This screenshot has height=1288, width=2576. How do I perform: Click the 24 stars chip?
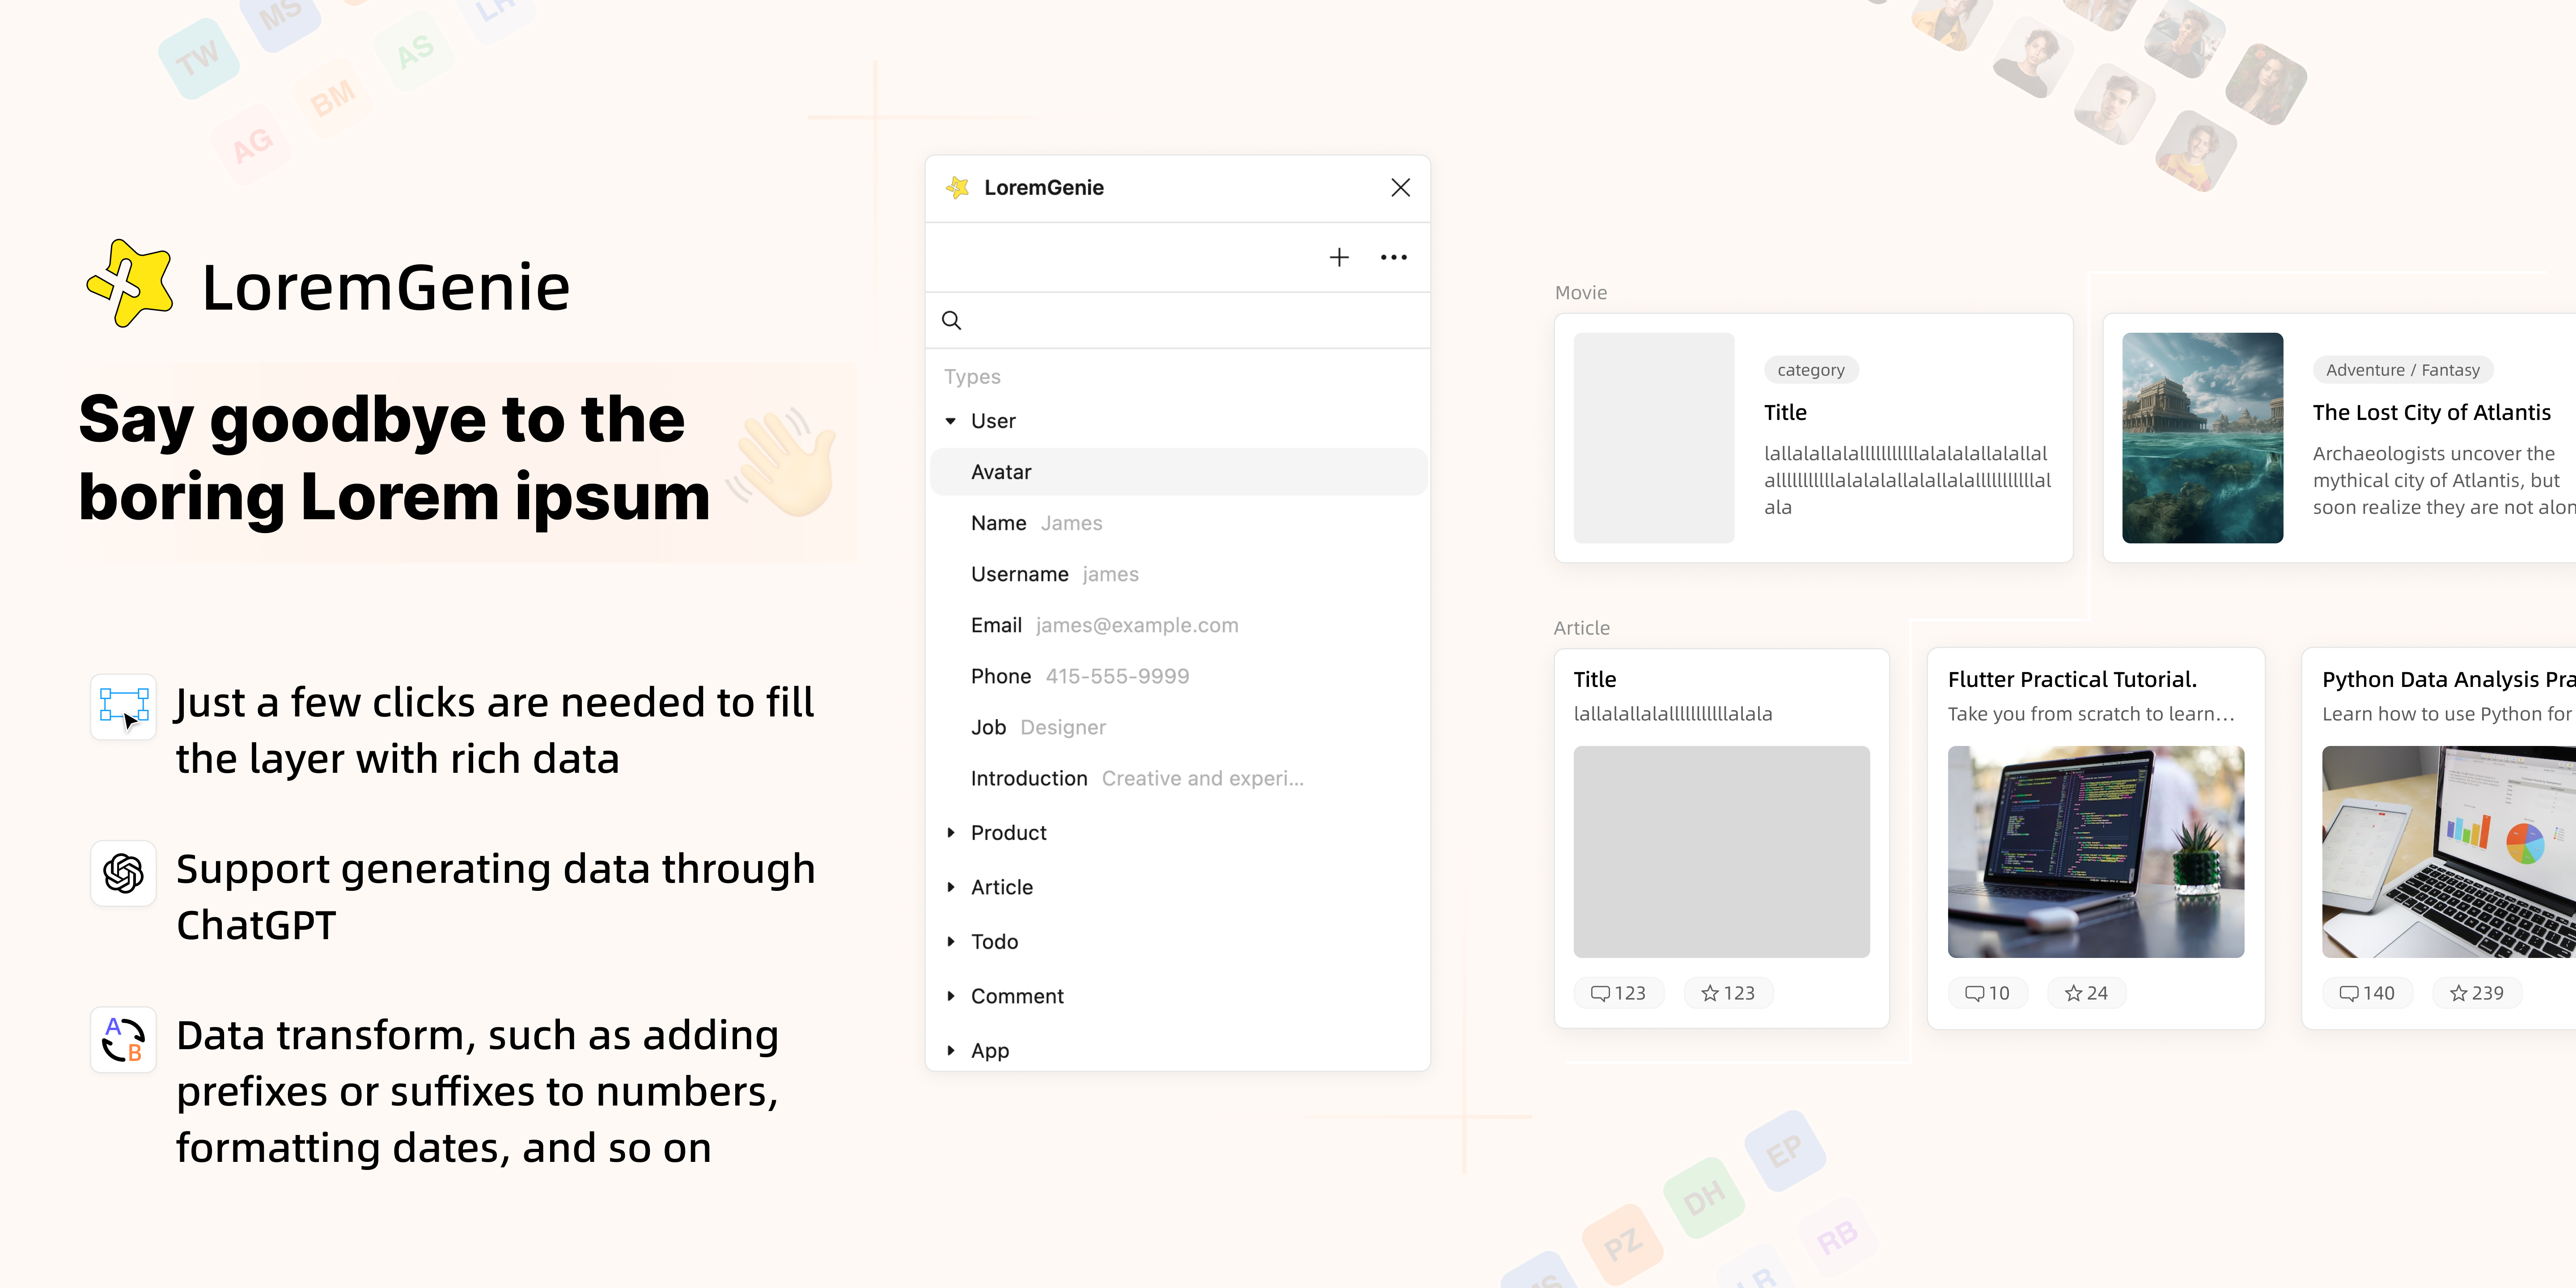(2087, 993)
